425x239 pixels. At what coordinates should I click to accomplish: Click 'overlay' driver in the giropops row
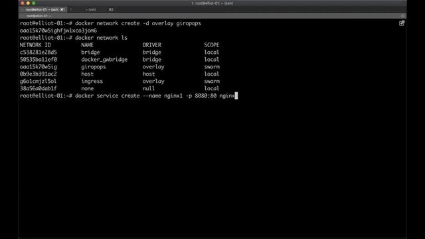point(153,67)
